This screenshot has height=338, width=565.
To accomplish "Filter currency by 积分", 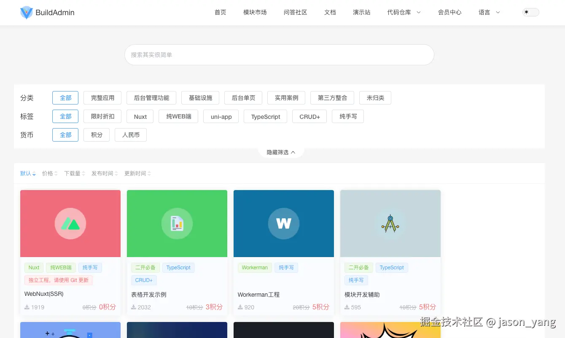I will [x=97, y=135].
